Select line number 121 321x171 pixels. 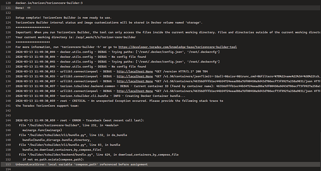point(8,8)
